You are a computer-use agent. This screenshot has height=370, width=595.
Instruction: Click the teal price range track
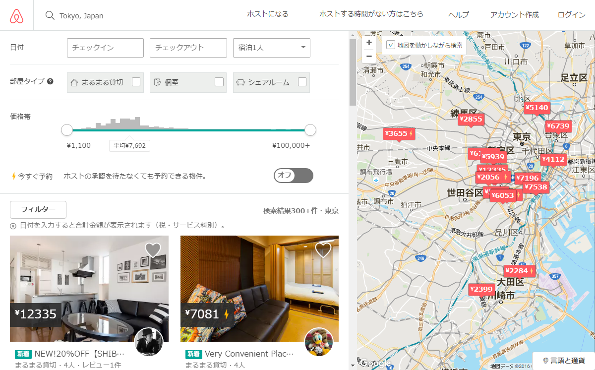(x=188, y=130)
